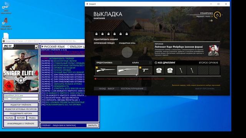246x138 pixels.
Task: Select the highlighted M30 Drilling shotgun slot
Action: pyautogui.click(x=128, y=70)
